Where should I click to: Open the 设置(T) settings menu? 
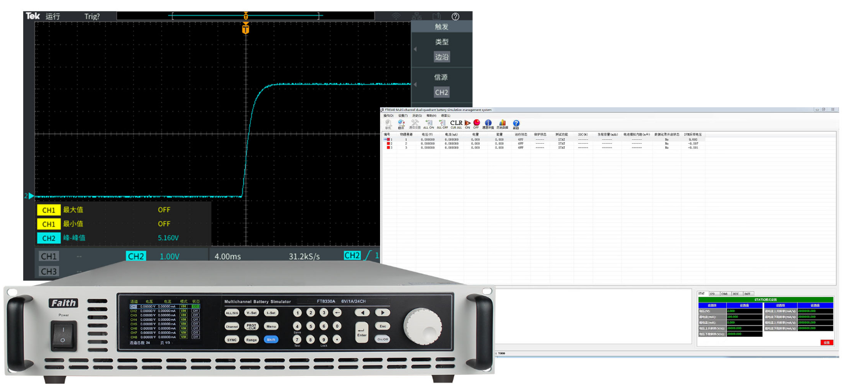pos(403,116)
